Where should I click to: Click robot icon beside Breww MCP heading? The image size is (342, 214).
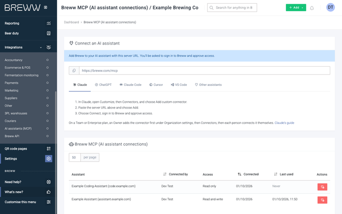pyautogui.click(x=71, y=144)
